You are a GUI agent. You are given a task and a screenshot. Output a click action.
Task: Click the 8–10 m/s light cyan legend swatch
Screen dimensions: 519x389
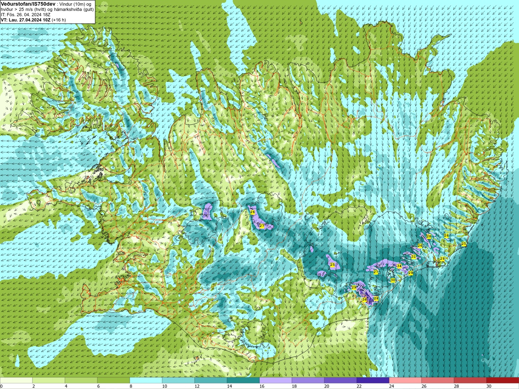tap(146, 380)
